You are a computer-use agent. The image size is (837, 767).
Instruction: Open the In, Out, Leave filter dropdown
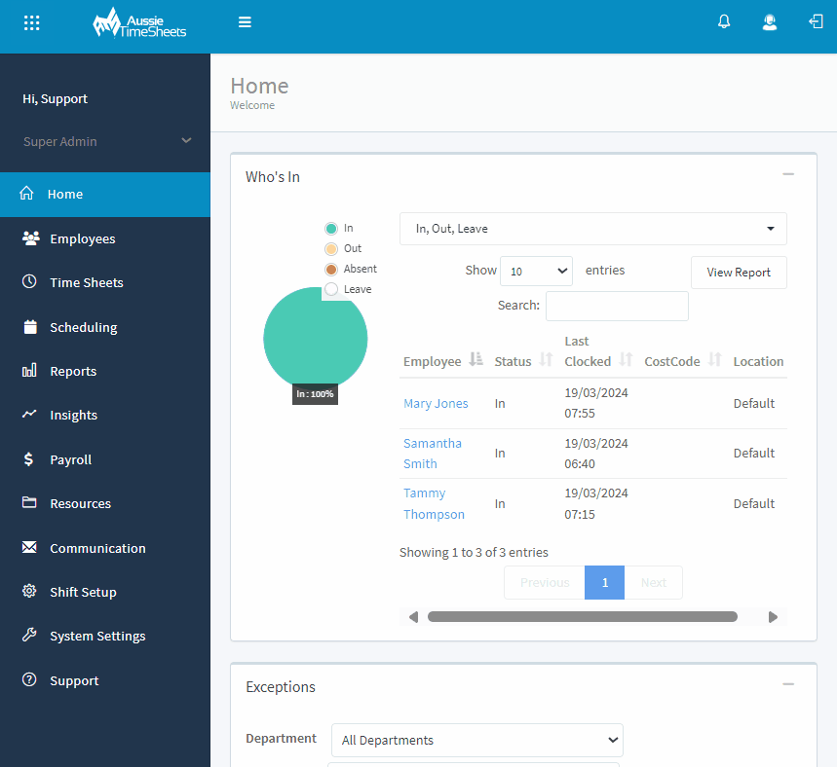click(591, 228)
